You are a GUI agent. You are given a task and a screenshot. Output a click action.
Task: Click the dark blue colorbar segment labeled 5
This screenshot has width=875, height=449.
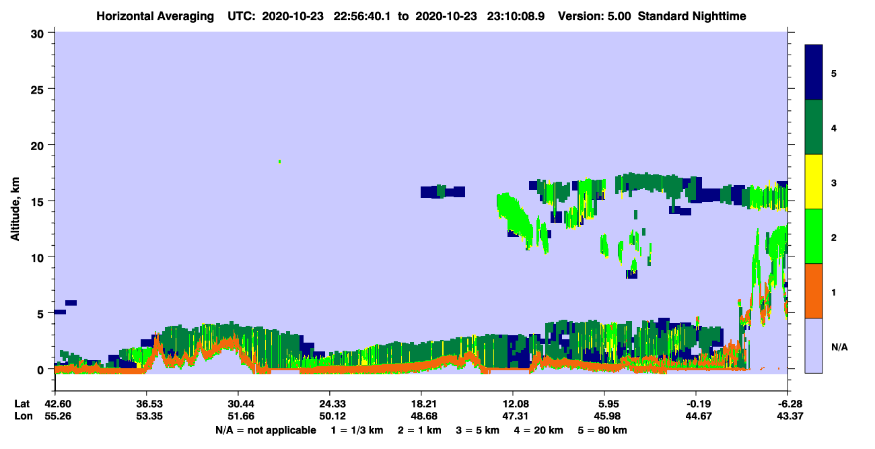click(x=814, y=73)
